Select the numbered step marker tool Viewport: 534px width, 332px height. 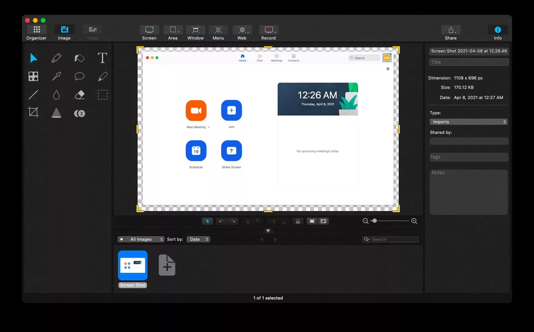[x=80, y=114]
